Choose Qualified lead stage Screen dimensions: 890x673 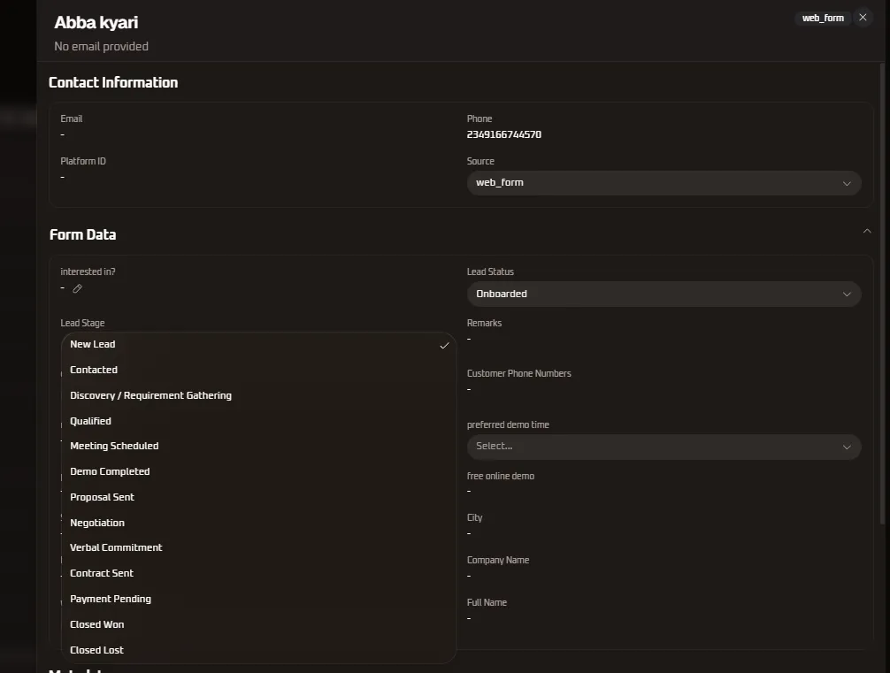pyautogui.click(x=259, y=421)
